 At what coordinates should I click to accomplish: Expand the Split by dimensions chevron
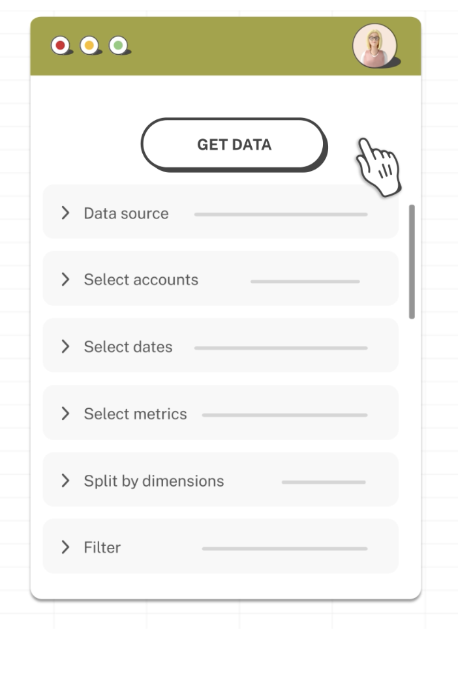(65, 481)
